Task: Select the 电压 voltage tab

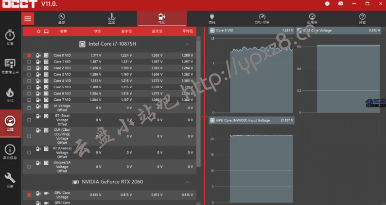Action: [162, 19]
